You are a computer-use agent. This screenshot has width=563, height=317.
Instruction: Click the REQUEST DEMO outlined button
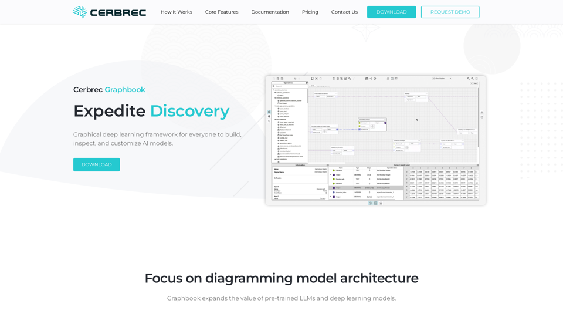[450, 12]
